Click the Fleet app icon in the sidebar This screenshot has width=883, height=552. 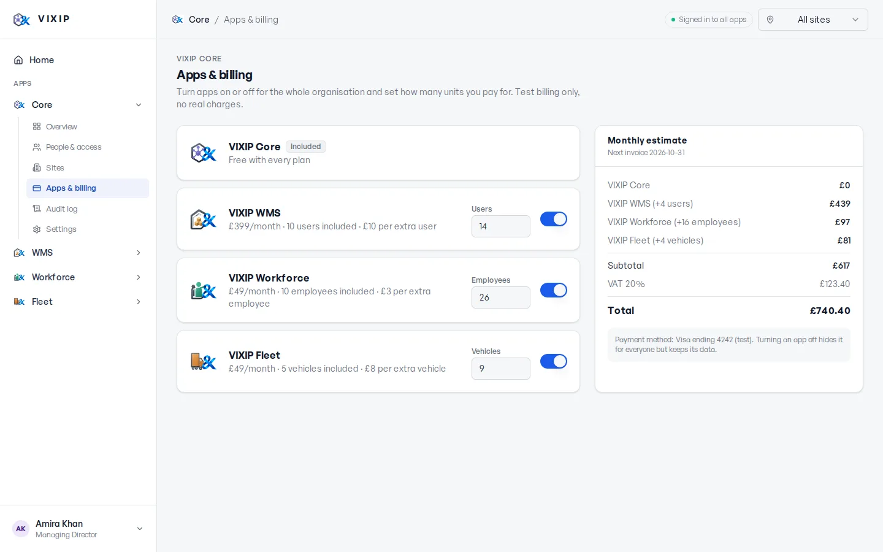tap(19, 302)
